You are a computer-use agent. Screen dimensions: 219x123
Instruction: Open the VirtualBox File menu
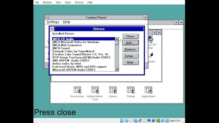[37, 2]
